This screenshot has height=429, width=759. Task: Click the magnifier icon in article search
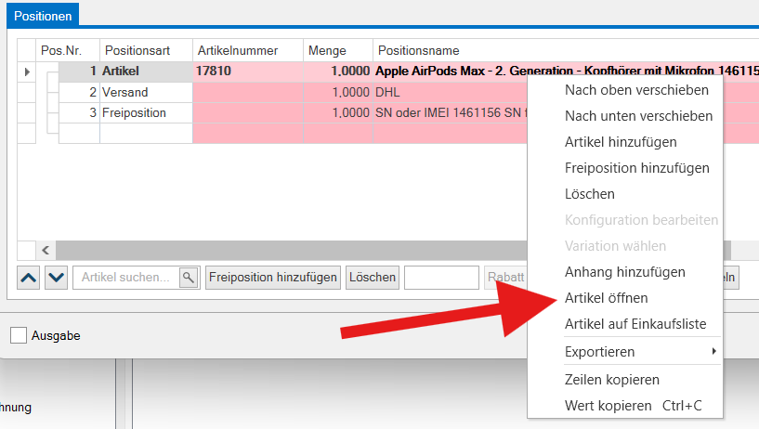tap(189, 277)
